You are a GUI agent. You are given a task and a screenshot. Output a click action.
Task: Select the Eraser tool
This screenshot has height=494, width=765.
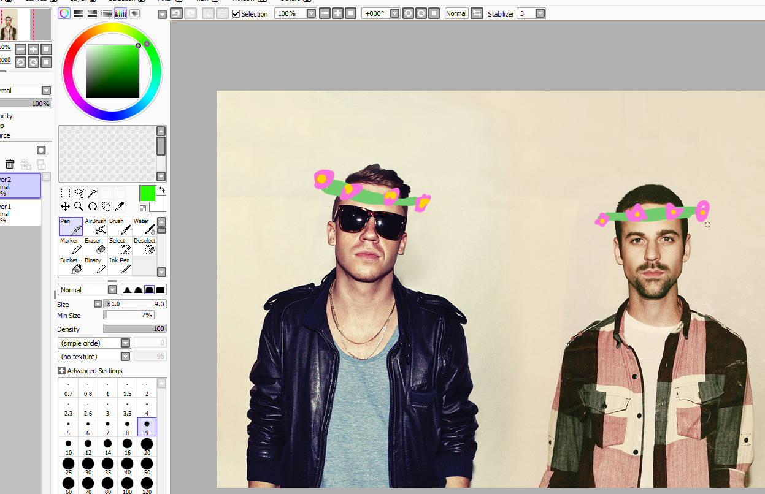pos(96,246)
